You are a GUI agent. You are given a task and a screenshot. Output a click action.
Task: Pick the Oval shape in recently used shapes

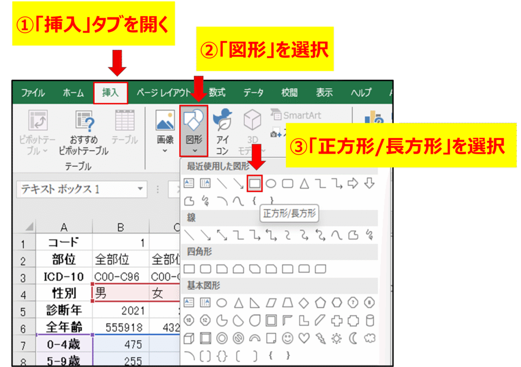[271, 183]
